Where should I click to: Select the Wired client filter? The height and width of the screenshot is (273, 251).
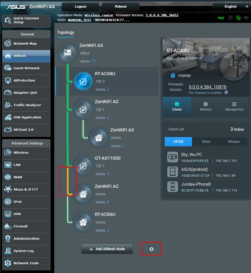pyautogui.click(x=206, y=142)
